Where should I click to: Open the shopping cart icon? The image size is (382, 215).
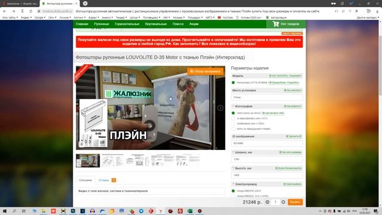[x=276, y=24]
